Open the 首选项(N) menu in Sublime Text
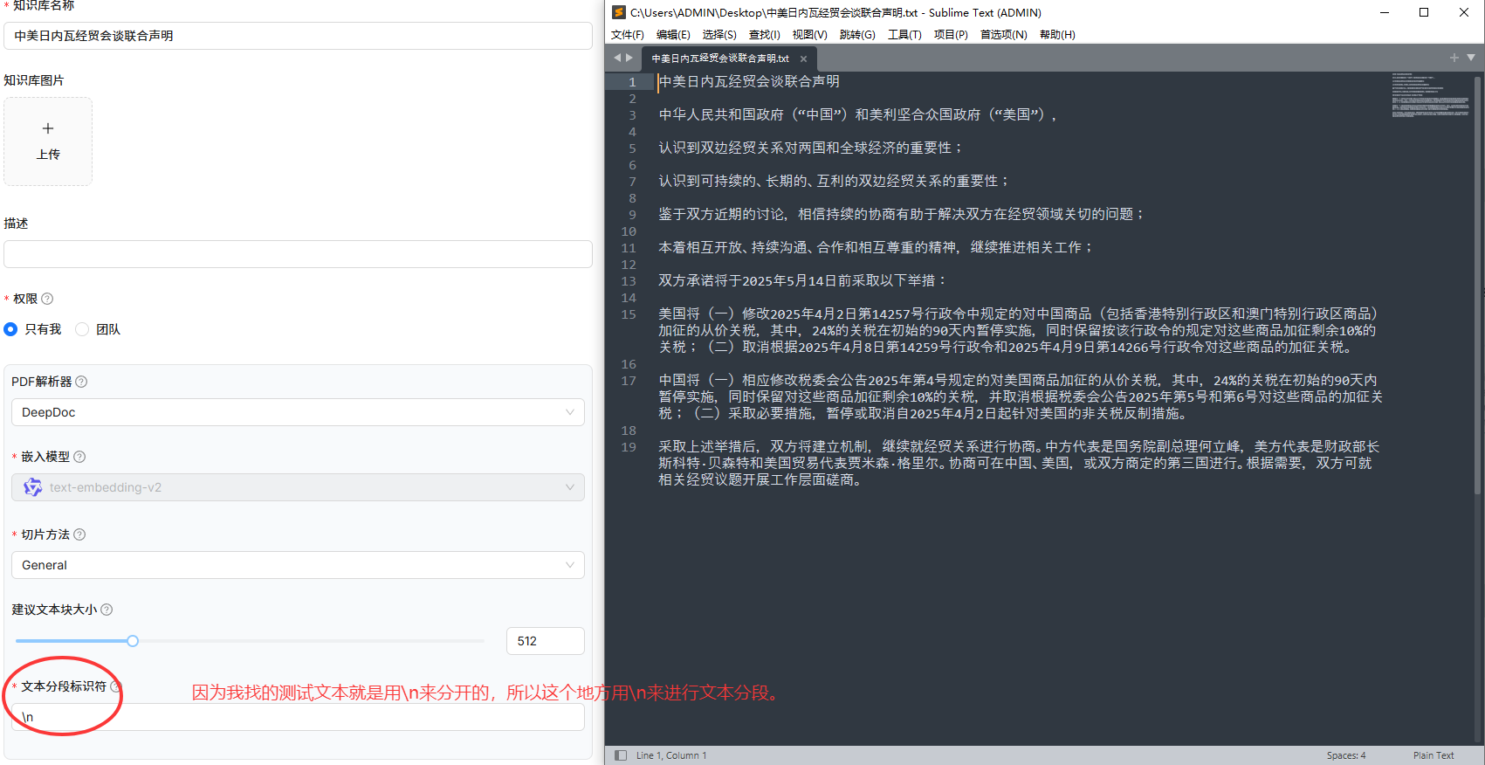Viewport: 1485px width, 765px height. click(1003, 35)
